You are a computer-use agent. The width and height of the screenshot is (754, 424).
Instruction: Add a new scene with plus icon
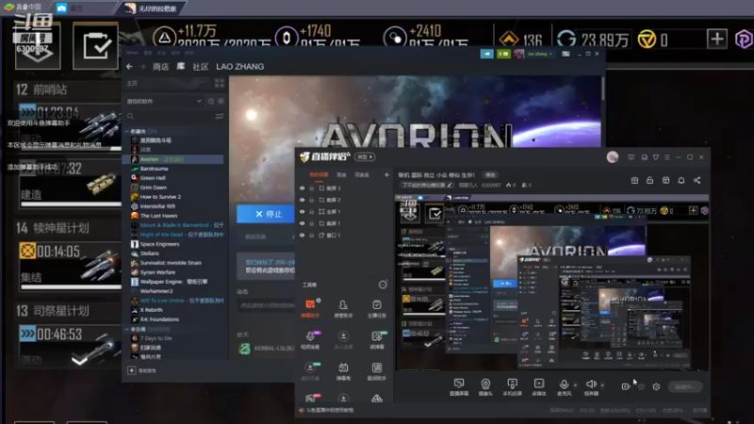386,175
